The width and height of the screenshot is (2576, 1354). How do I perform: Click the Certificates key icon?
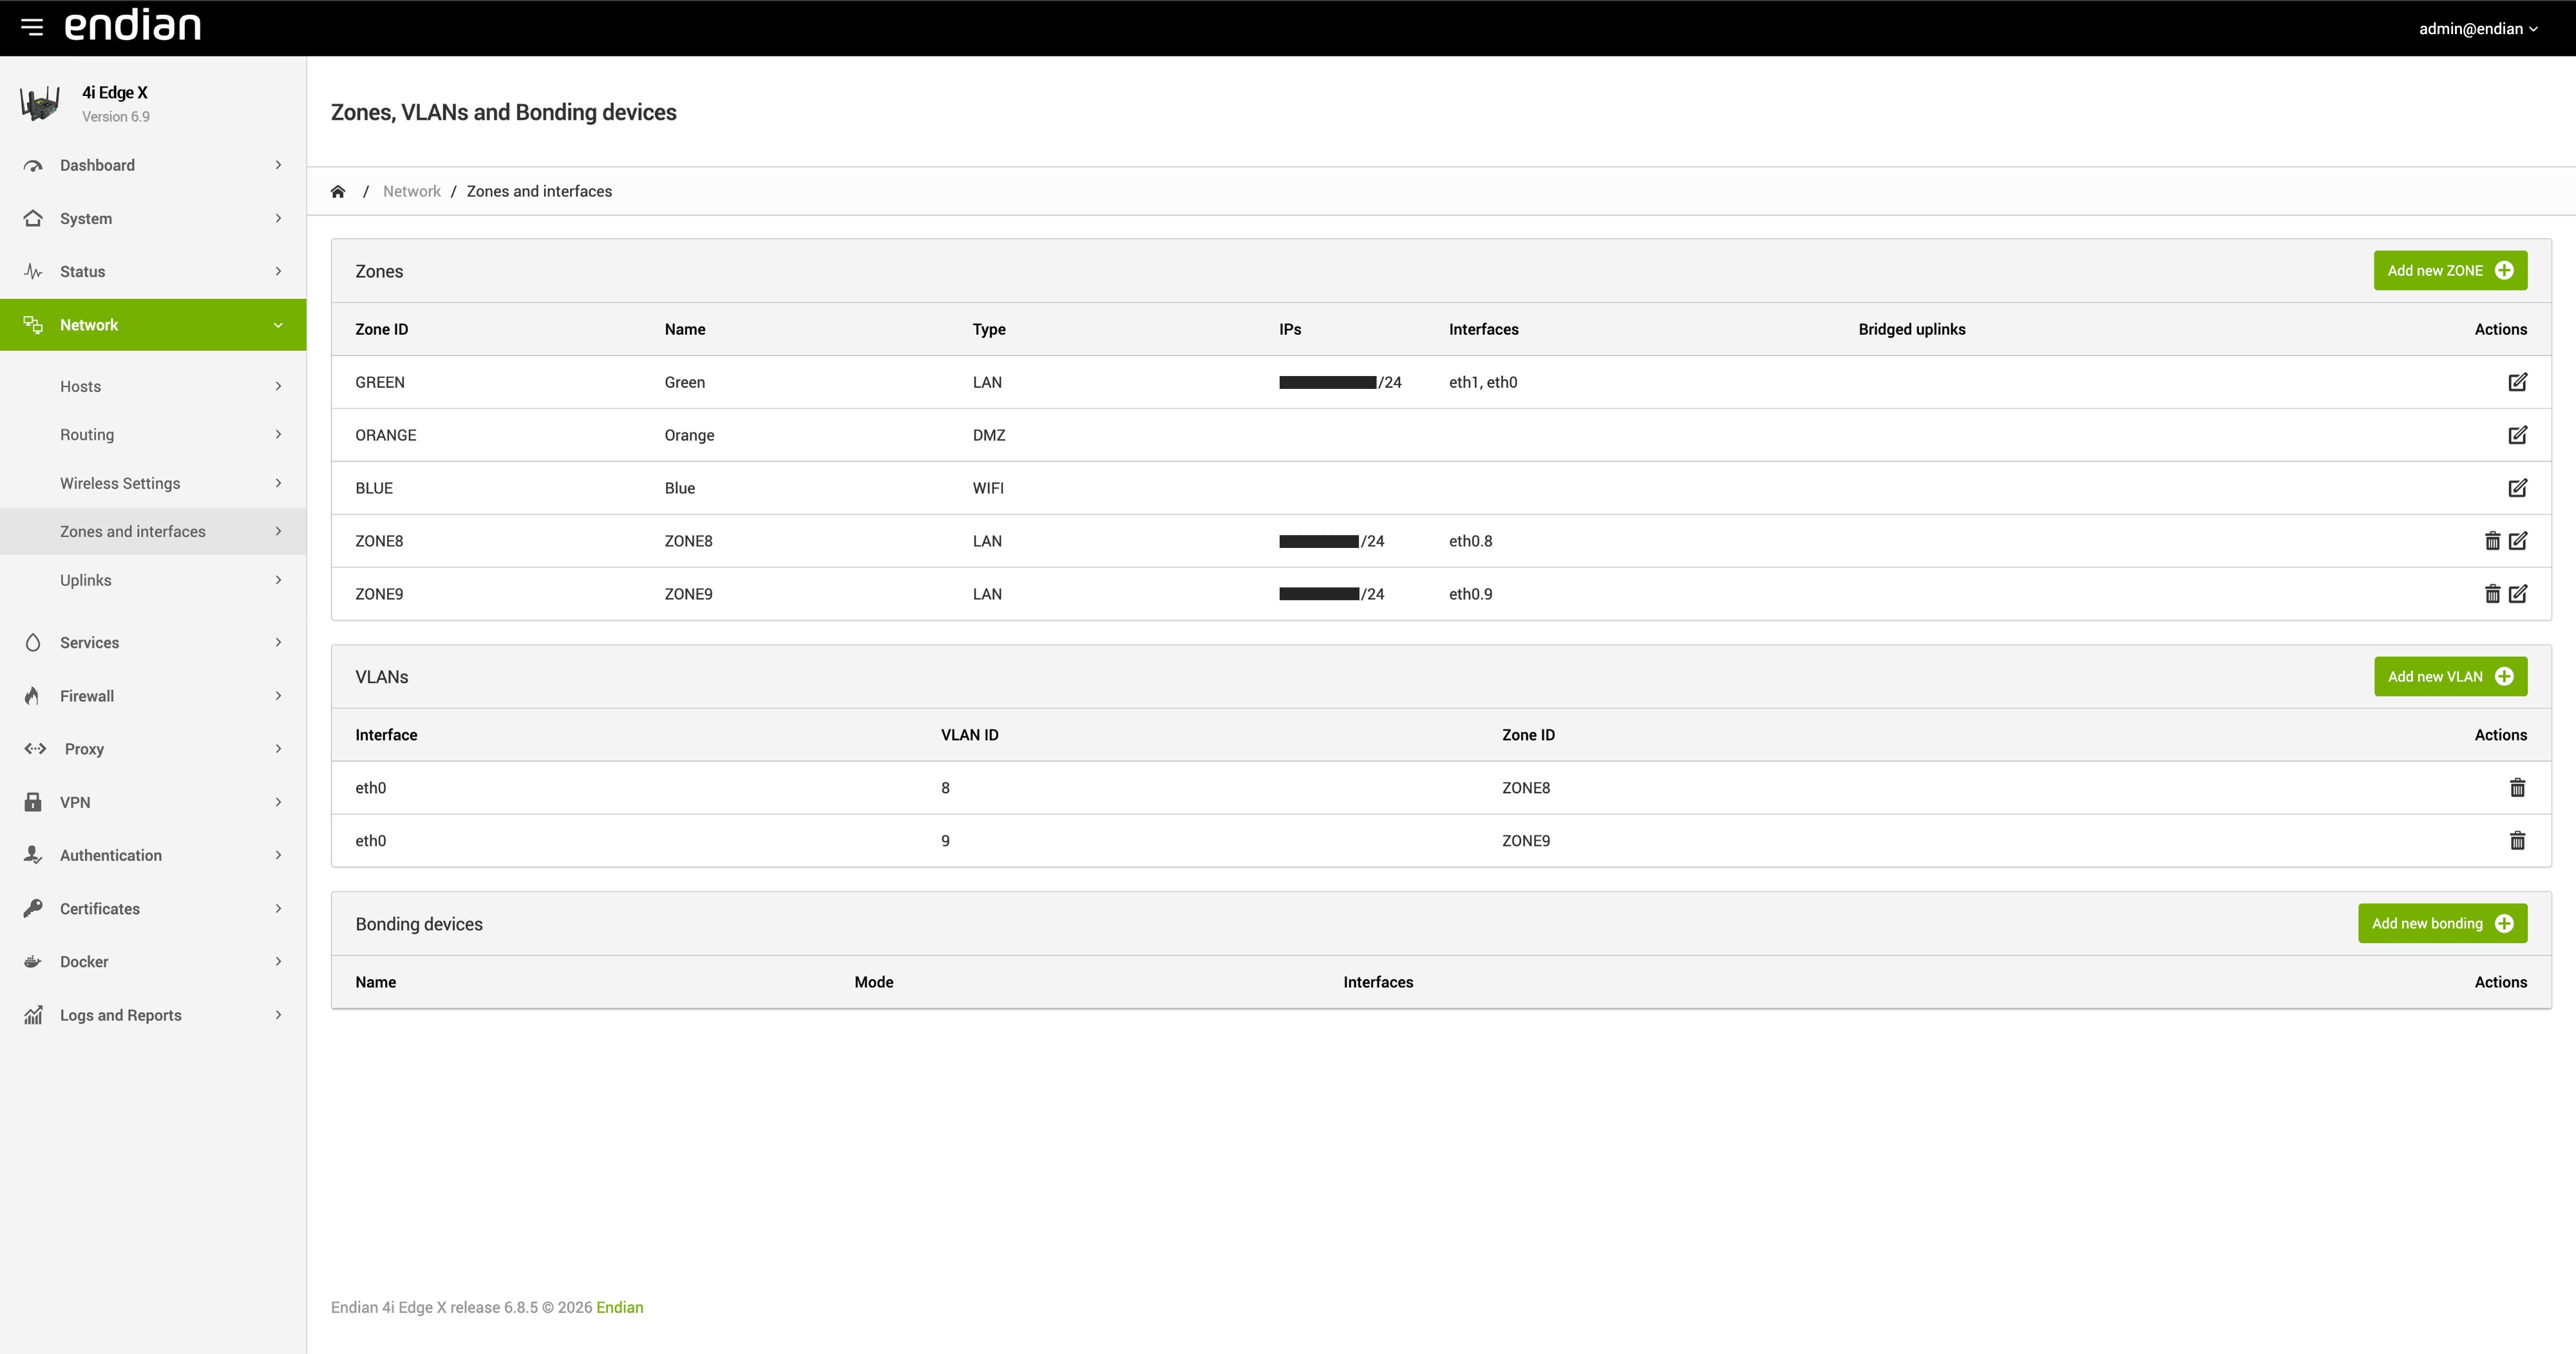click(x=33, y=908)
